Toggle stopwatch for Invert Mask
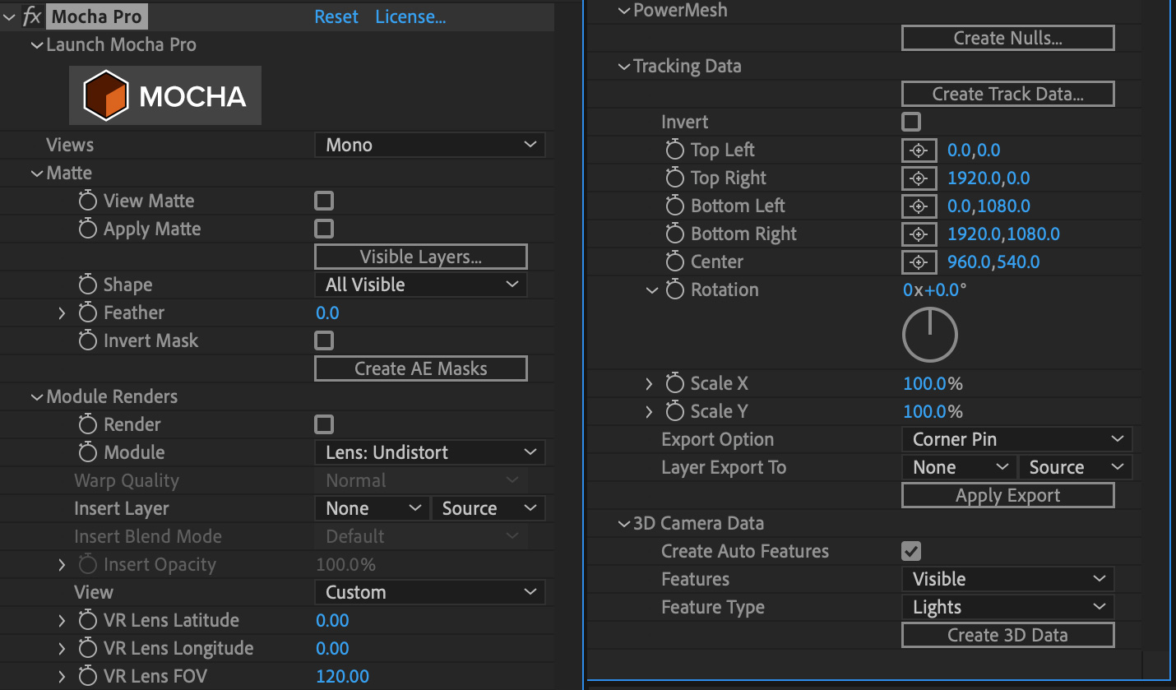The width and height of the screenshot is (1176, 690). click(x=88, y=340)
